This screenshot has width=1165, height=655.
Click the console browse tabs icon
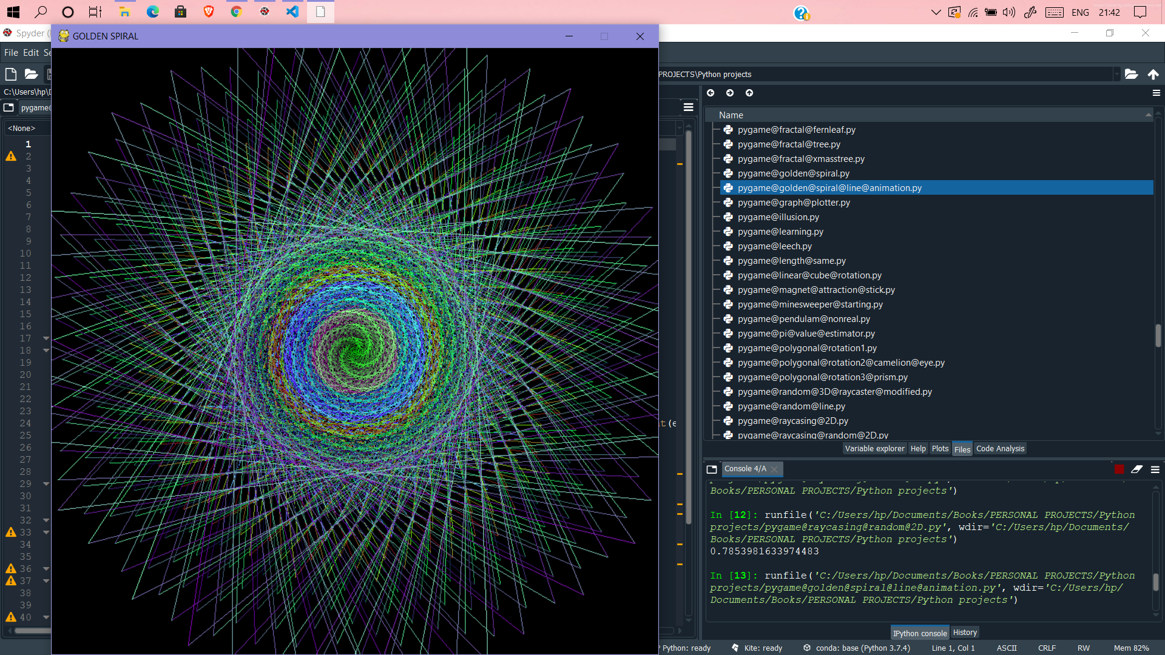coord(712,469)
